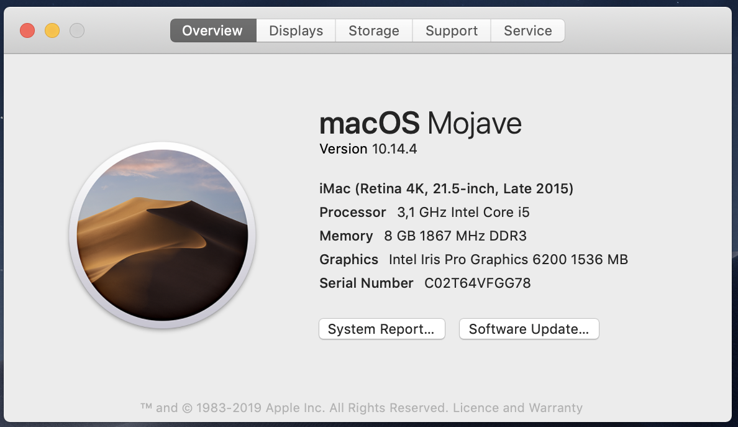Click the 3,1 GHz Intel Core i5 text
Image resolution: width=738 pixels, height=427 pixels.
click(463, 213)
